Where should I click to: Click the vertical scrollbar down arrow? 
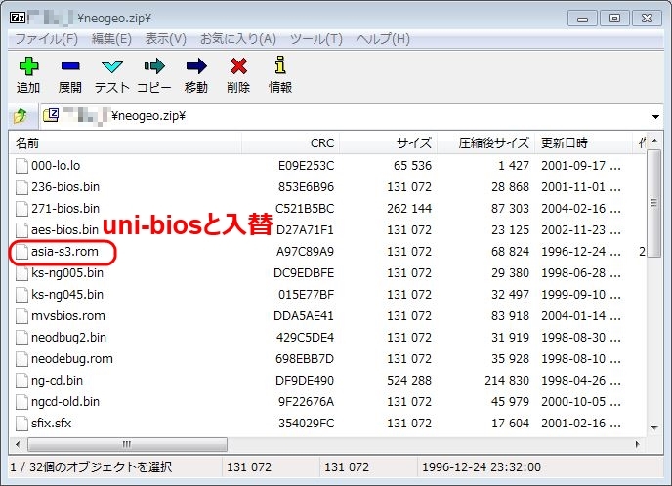(x=654, y=427)
